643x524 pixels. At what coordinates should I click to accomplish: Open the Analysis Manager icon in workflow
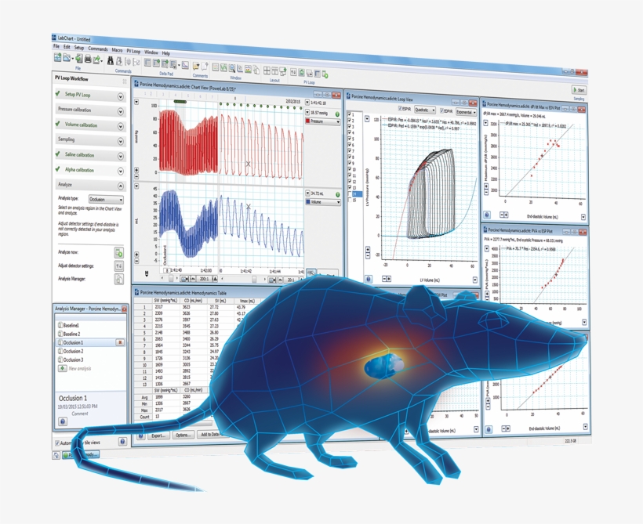pyautogui.click(x=119, y=280)
